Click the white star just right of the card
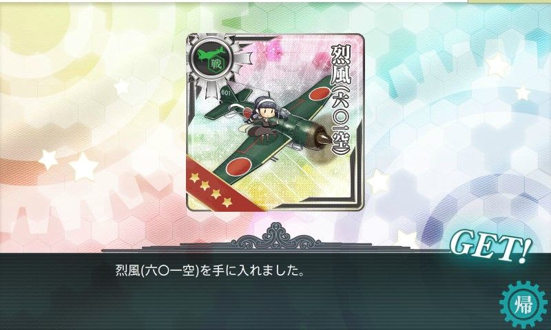The height and width of the screenshot is (330, 551). tap(378, 181)
